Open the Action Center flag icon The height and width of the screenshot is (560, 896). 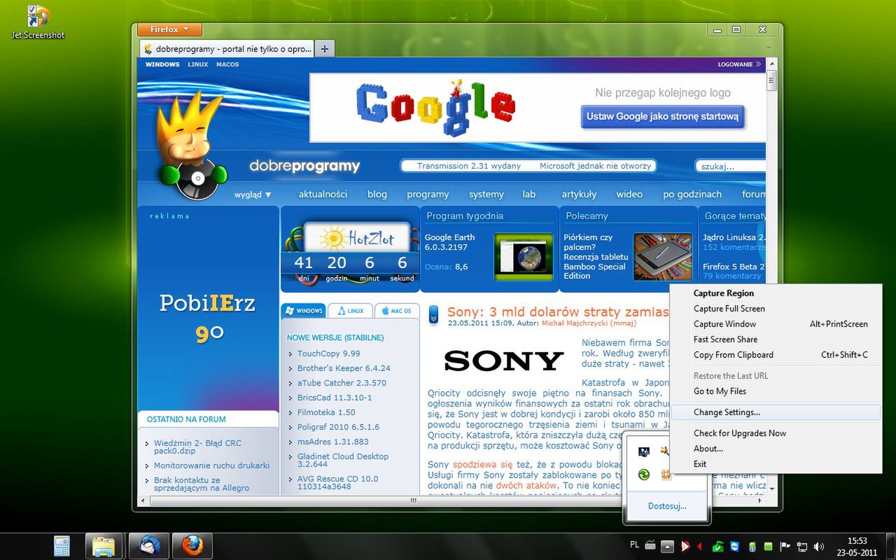tap(785, 546)
